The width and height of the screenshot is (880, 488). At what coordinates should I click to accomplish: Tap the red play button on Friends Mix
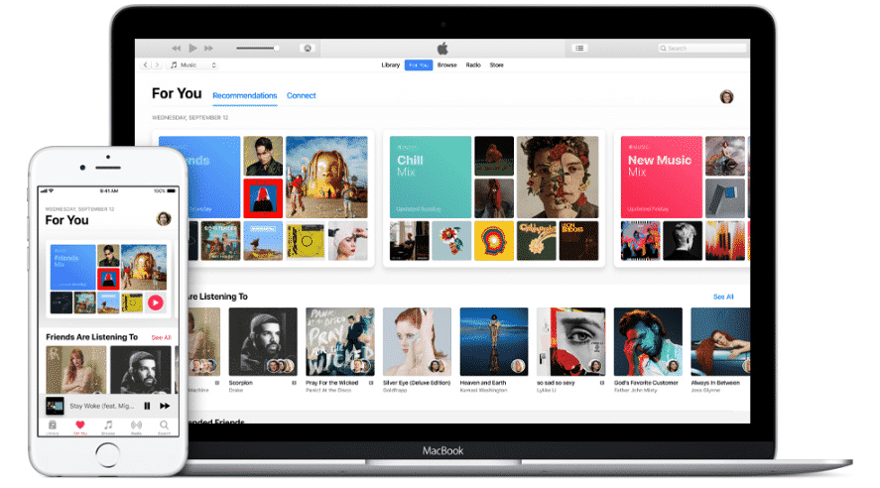click(x=156, y=302)
